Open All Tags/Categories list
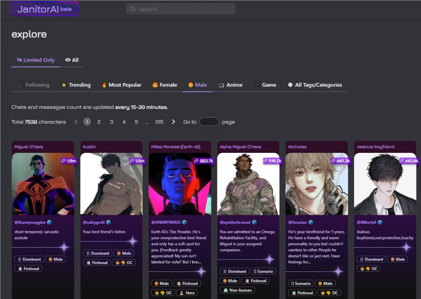421x299 pixels. pos(315,85)
